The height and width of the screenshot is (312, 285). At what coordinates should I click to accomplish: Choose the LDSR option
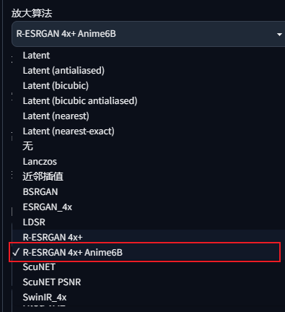click(149, 222)
